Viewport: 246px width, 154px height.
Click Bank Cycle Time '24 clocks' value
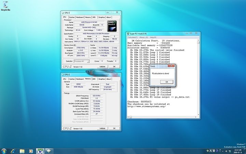tap(96, 112)
